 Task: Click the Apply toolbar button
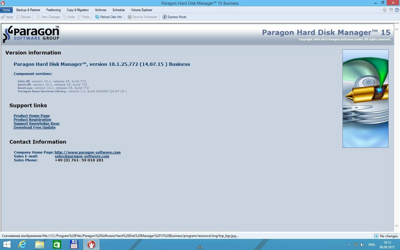(7, 17)
